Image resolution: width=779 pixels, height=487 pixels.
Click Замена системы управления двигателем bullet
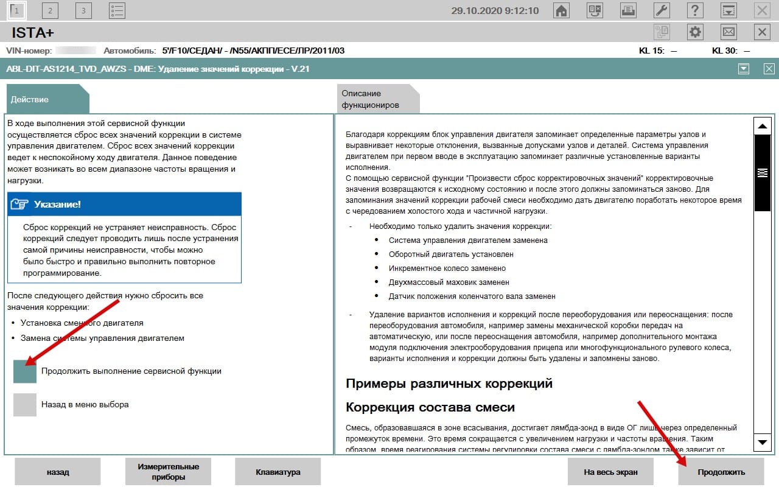tap(102, 338)
